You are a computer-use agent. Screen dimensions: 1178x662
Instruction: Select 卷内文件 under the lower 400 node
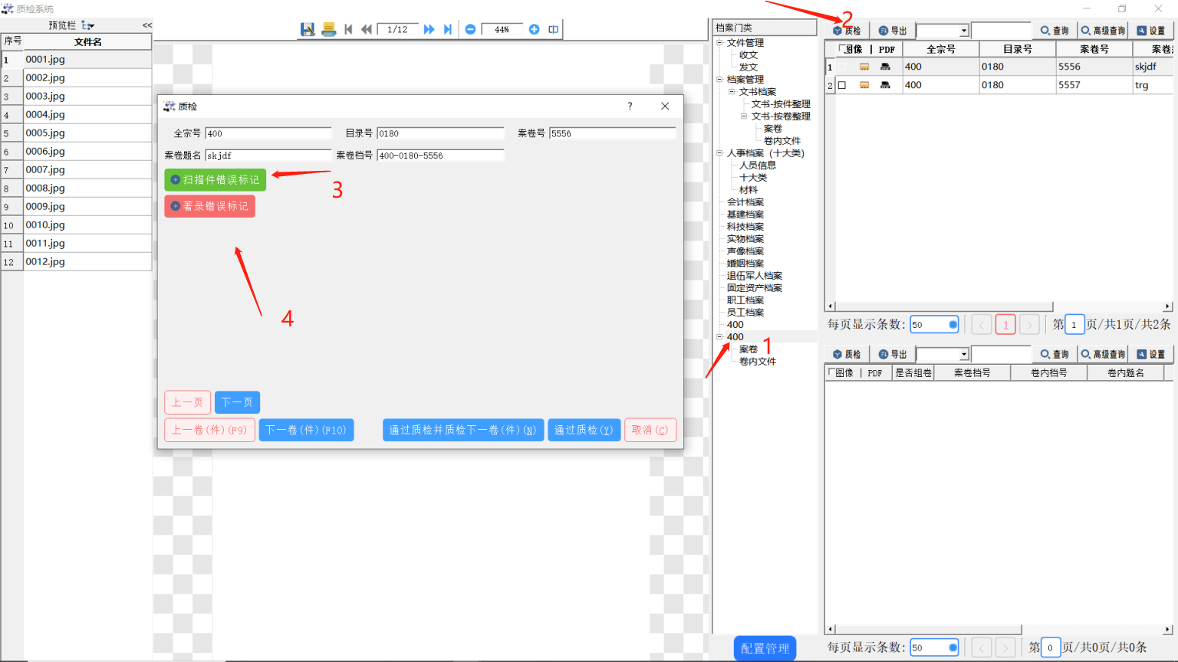pyautogui.click(x=757, y=362)
